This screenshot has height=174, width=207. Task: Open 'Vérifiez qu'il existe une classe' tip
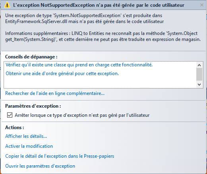point(79,65)
